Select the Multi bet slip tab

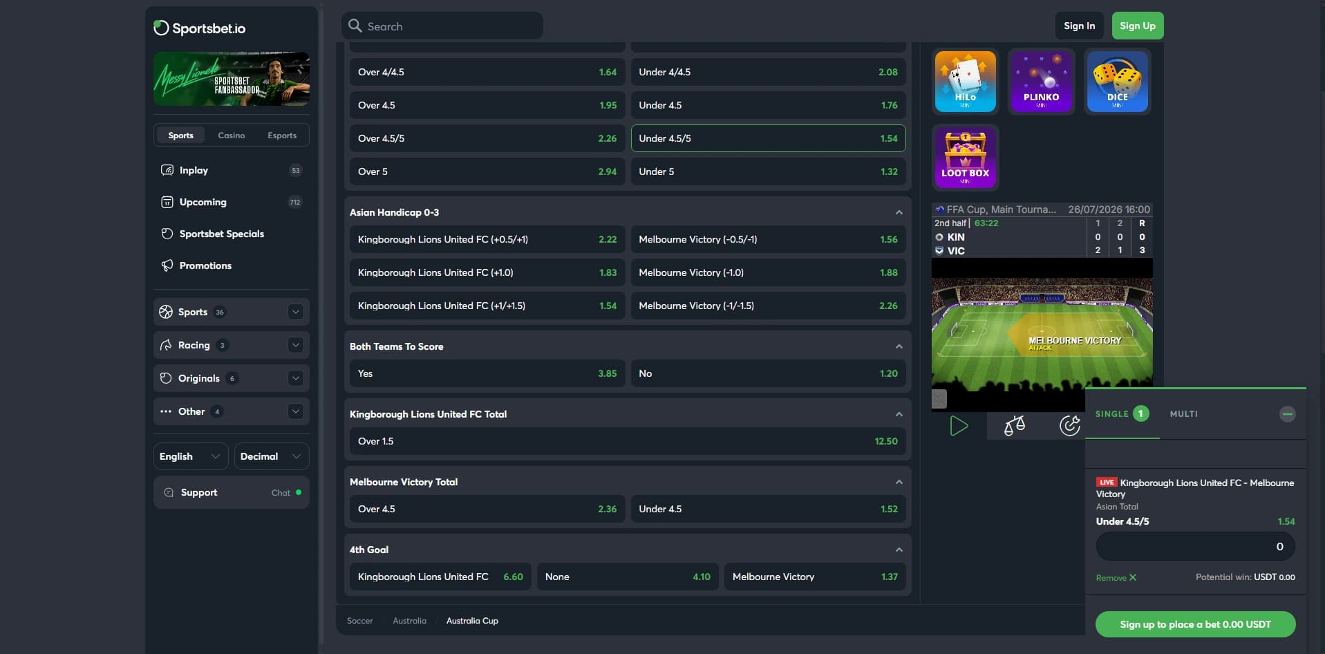pyautogui.click(x=1183, y=414)
